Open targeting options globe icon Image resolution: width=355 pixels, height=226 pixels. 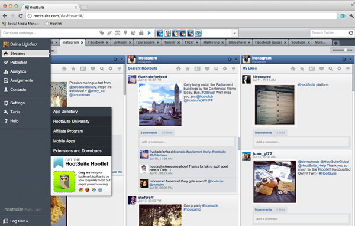pos(133,33)
